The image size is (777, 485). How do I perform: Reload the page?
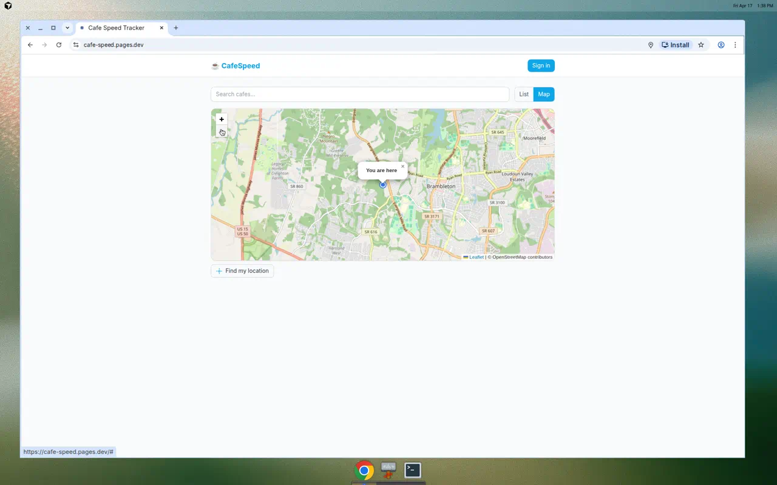(x=59, y=45)
